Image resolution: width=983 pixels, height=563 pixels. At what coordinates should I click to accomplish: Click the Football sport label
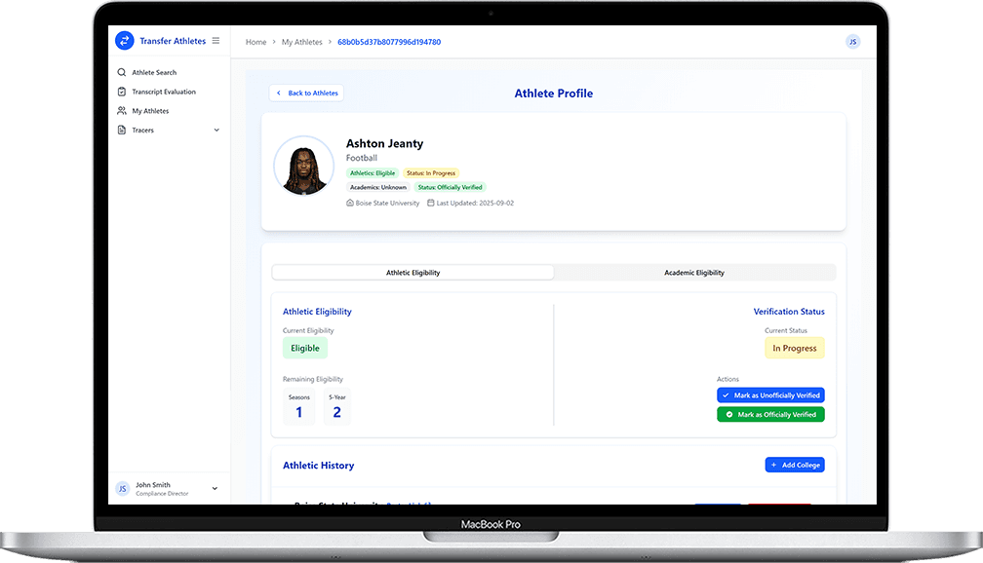coord(362,158)
